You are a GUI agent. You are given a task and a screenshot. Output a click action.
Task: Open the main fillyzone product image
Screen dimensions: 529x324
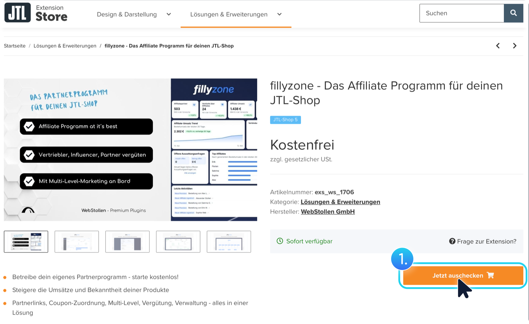[x=130, y=150]
